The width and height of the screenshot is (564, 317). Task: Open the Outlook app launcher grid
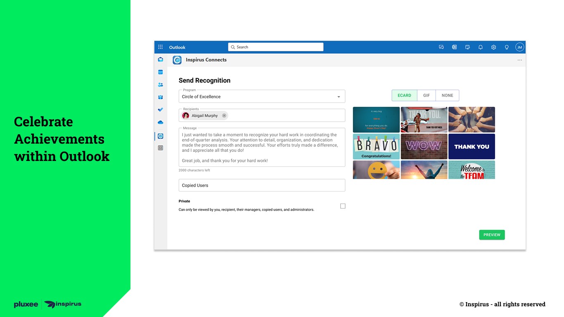pyautogui.click(x=160, y=47)
